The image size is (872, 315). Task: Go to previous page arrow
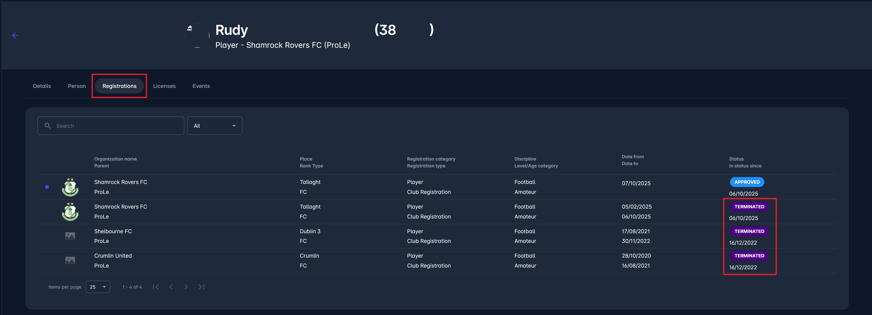tap(171, 287)
